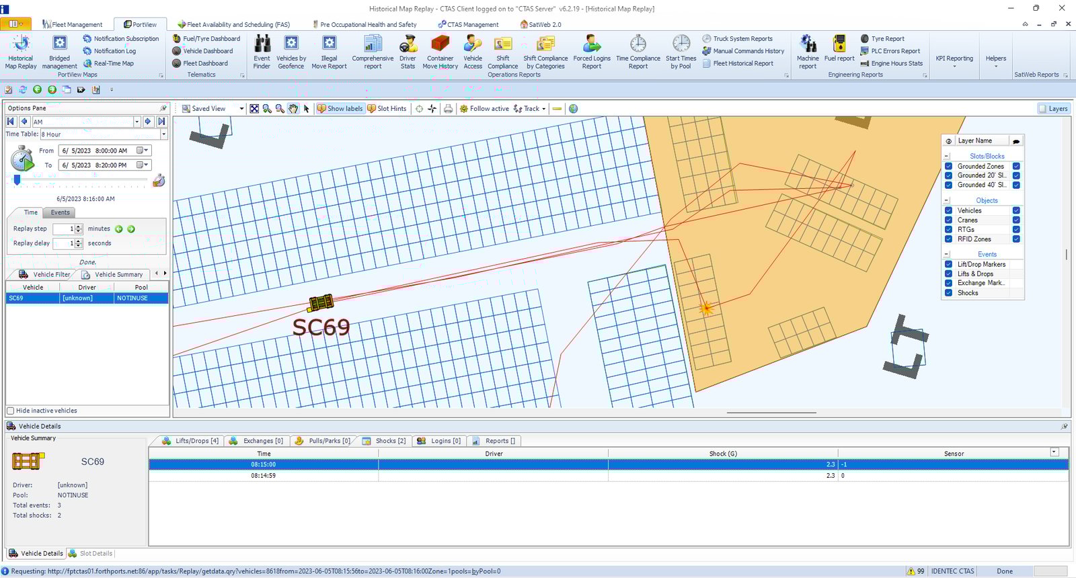The width and height of the screenshot is (1076, 578).
Task: Click the Follow active button
Action: point(484,109)
